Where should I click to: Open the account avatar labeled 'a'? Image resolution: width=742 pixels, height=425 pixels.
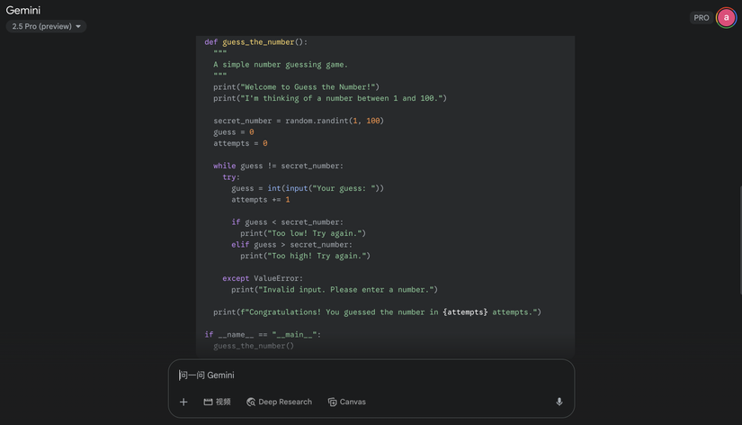click(x=726, y=18)
